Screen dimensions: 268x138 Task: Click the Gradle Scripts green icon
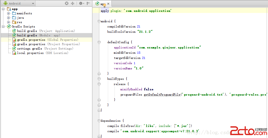(9, 26)
